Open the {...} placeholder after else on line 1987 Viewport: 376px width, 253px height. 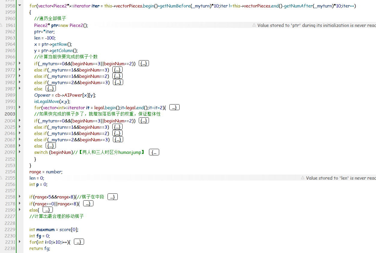click(51, 89)
